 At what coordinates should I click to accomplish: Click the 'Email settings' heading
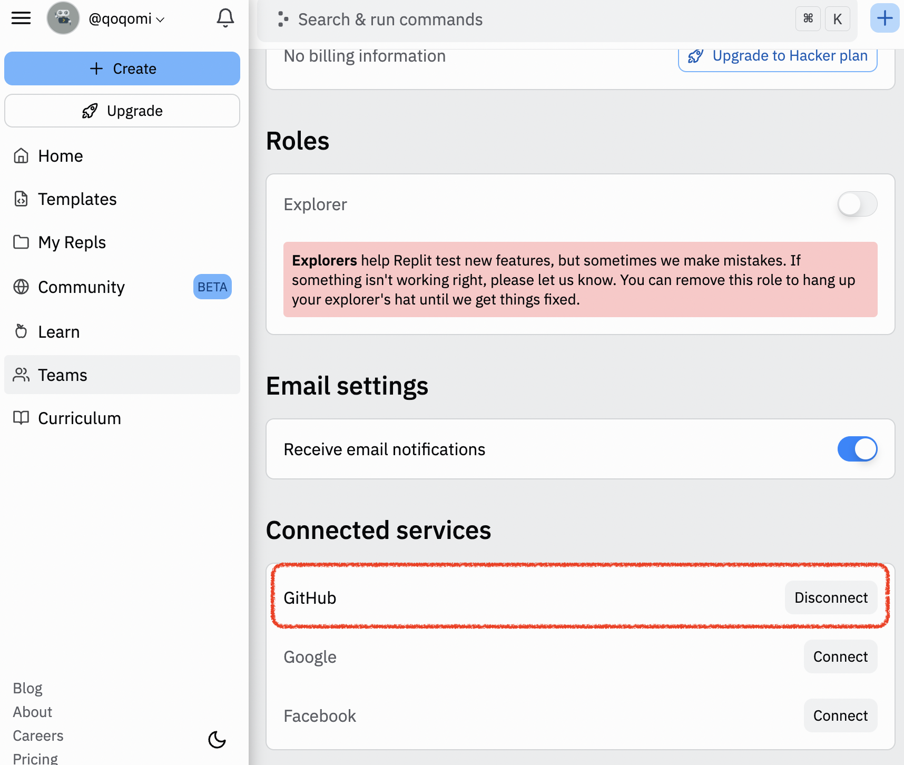pyautogui.click(x=347, y=386)
